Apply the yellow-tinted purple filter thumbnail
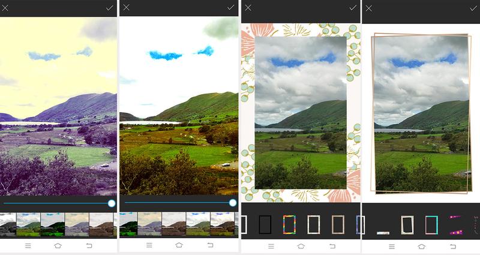The image size is (480, 255). (x=77, y=224)
